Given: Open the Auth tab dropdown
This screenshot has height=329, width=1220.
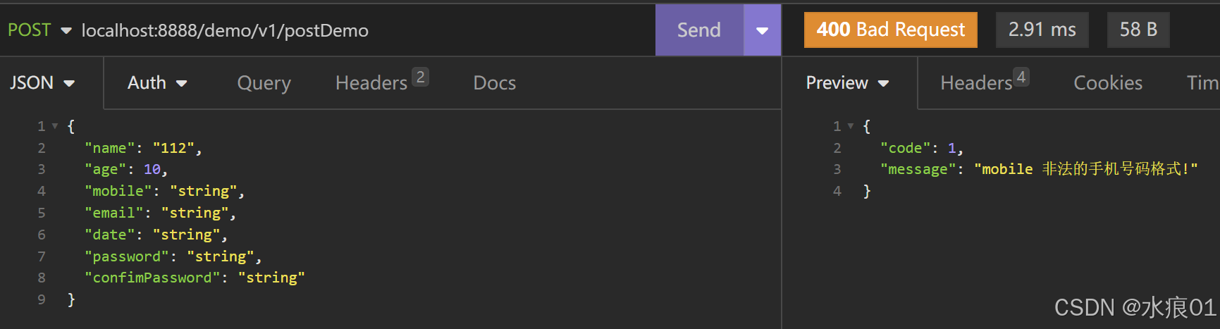Looking at the screenshot, I should tap(157, 83).
